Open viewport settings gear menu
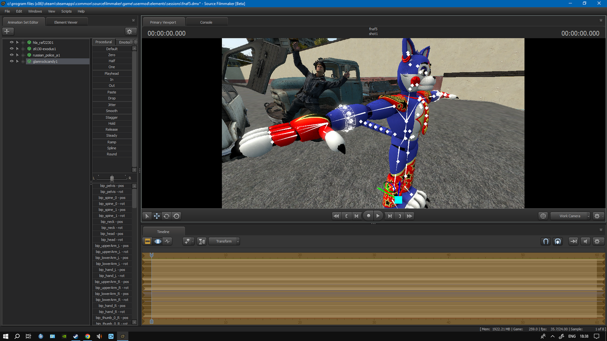Viewport: 607px width, 341px height. pos(597,216)
